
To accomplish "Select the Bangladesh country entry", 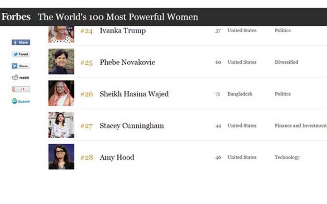I will 240,94.
